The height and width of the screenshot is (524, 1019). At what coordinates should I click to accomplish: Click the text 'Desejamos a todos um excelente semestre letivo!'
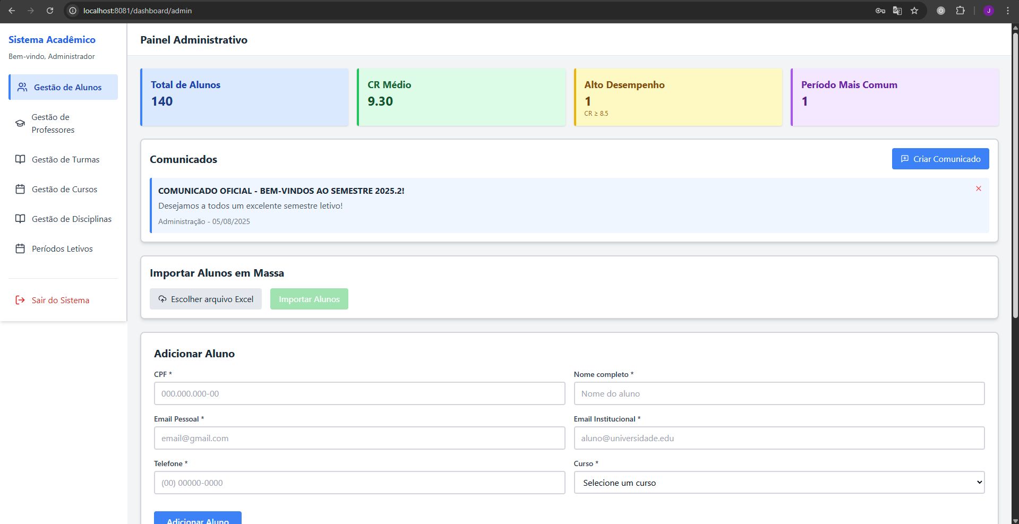pyautogui.click(x=251, y=205)
